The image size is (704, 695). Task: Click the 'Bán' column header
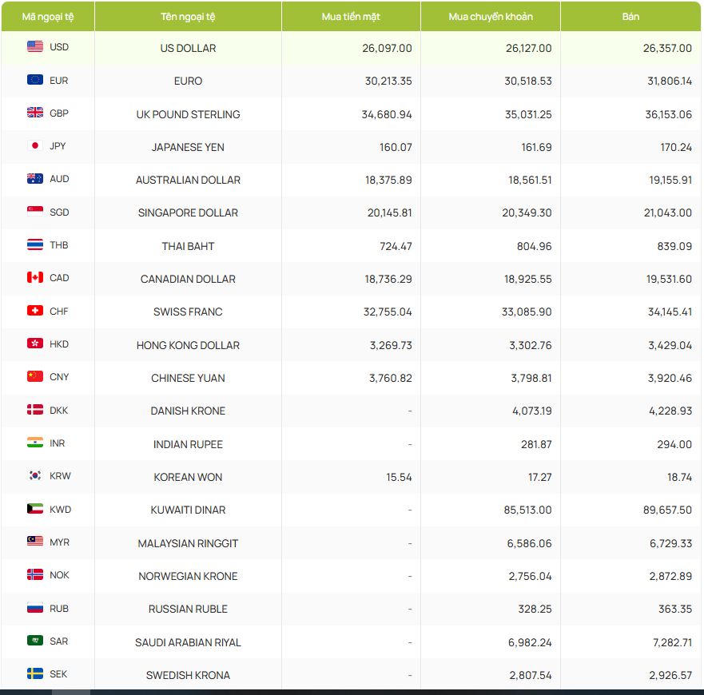[x=630, y=17]
